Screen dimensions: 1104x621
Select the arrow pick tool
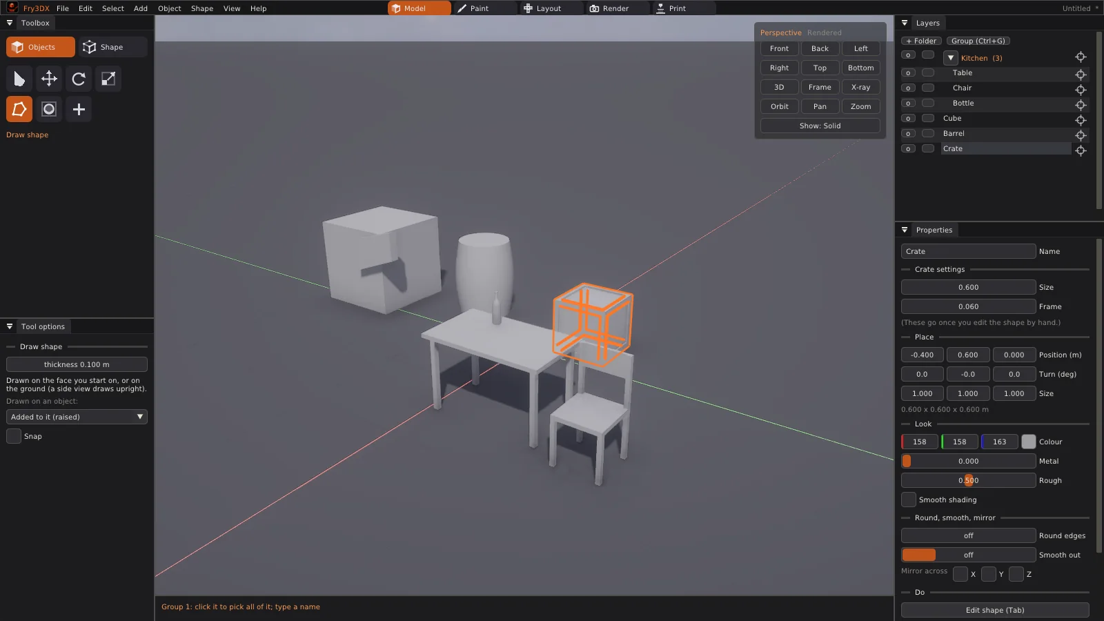pyautogui.click(x=19, y=79)
